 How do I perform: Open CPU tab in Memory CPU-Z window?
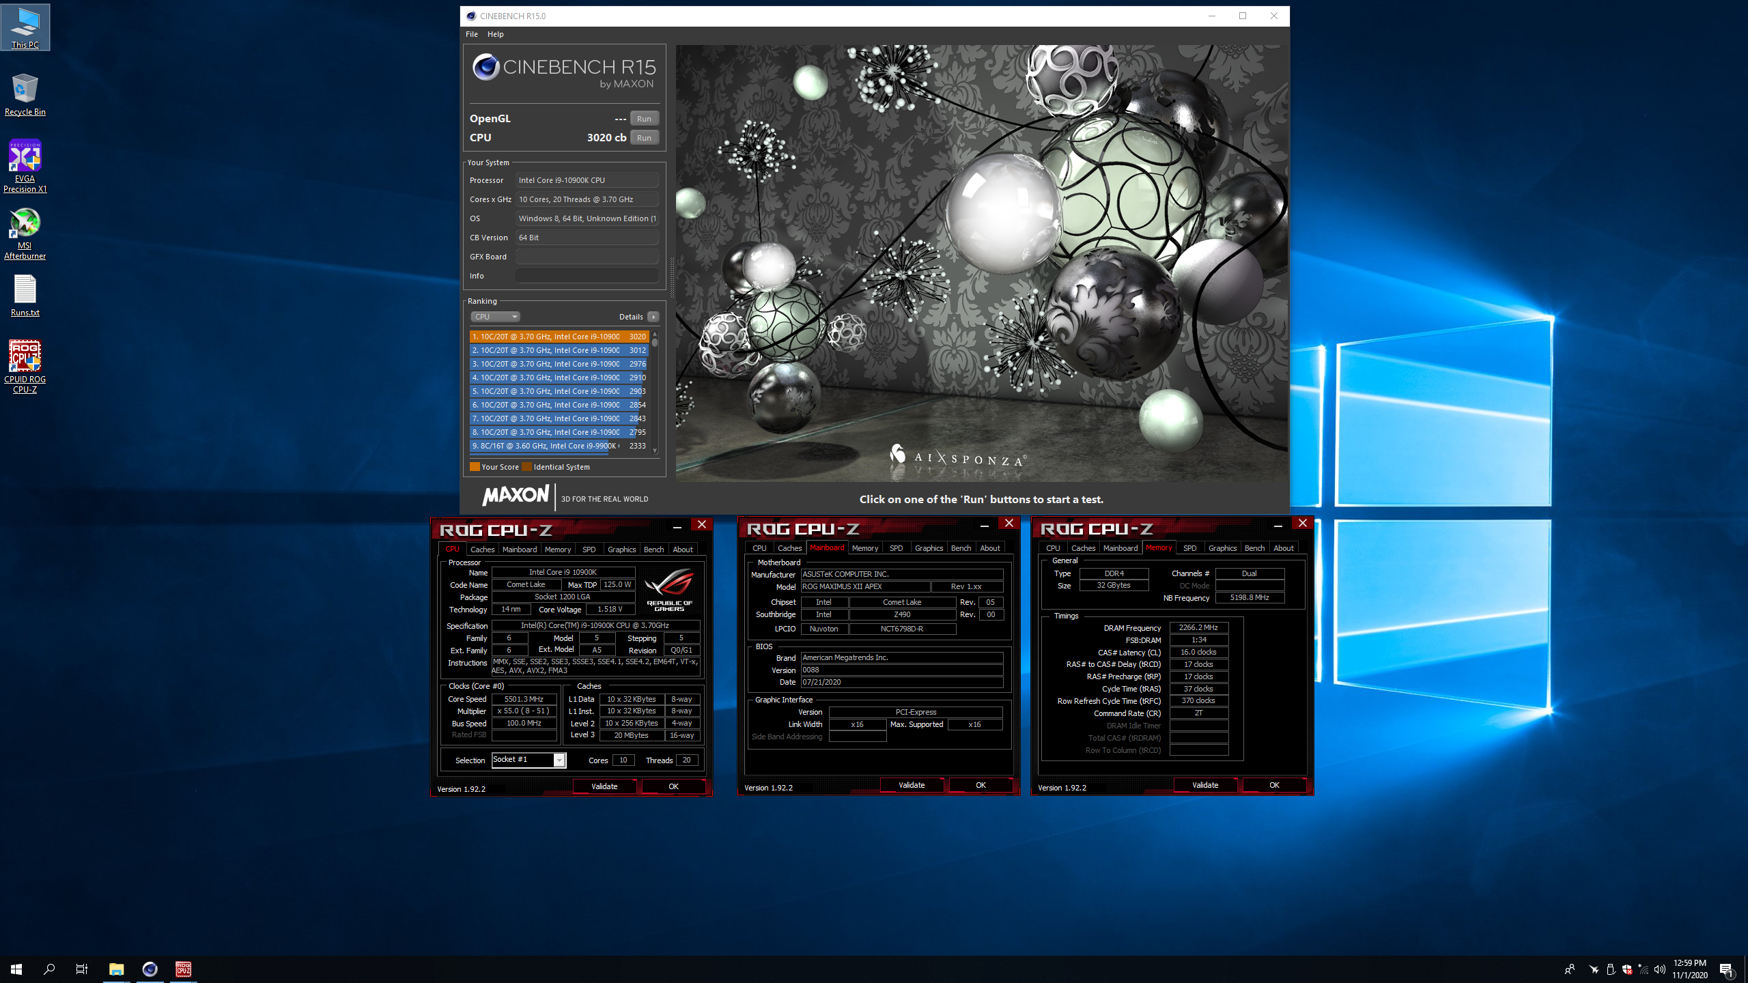(x=1053, y=548)
